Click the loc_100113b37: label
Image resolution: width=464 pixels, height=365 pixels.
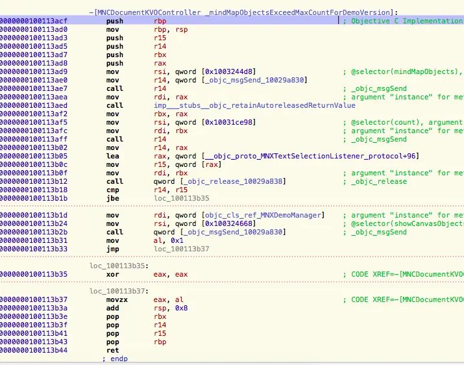(119, 291)
